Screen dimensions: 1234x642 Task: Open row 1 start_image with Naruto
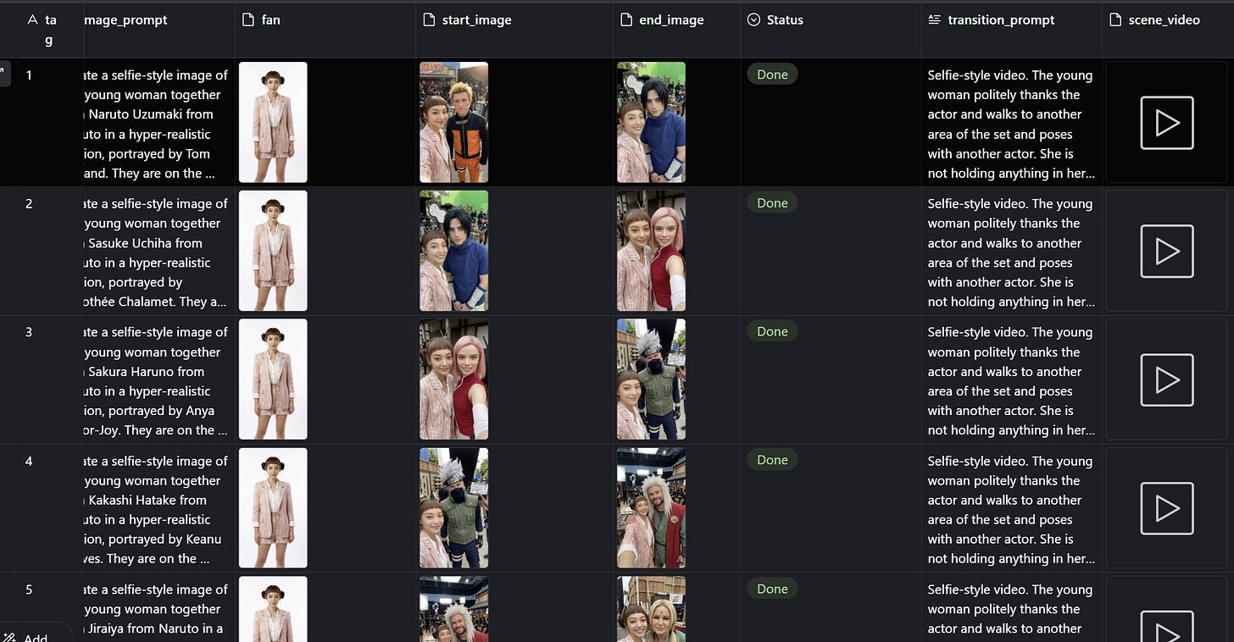coord(453,122)
